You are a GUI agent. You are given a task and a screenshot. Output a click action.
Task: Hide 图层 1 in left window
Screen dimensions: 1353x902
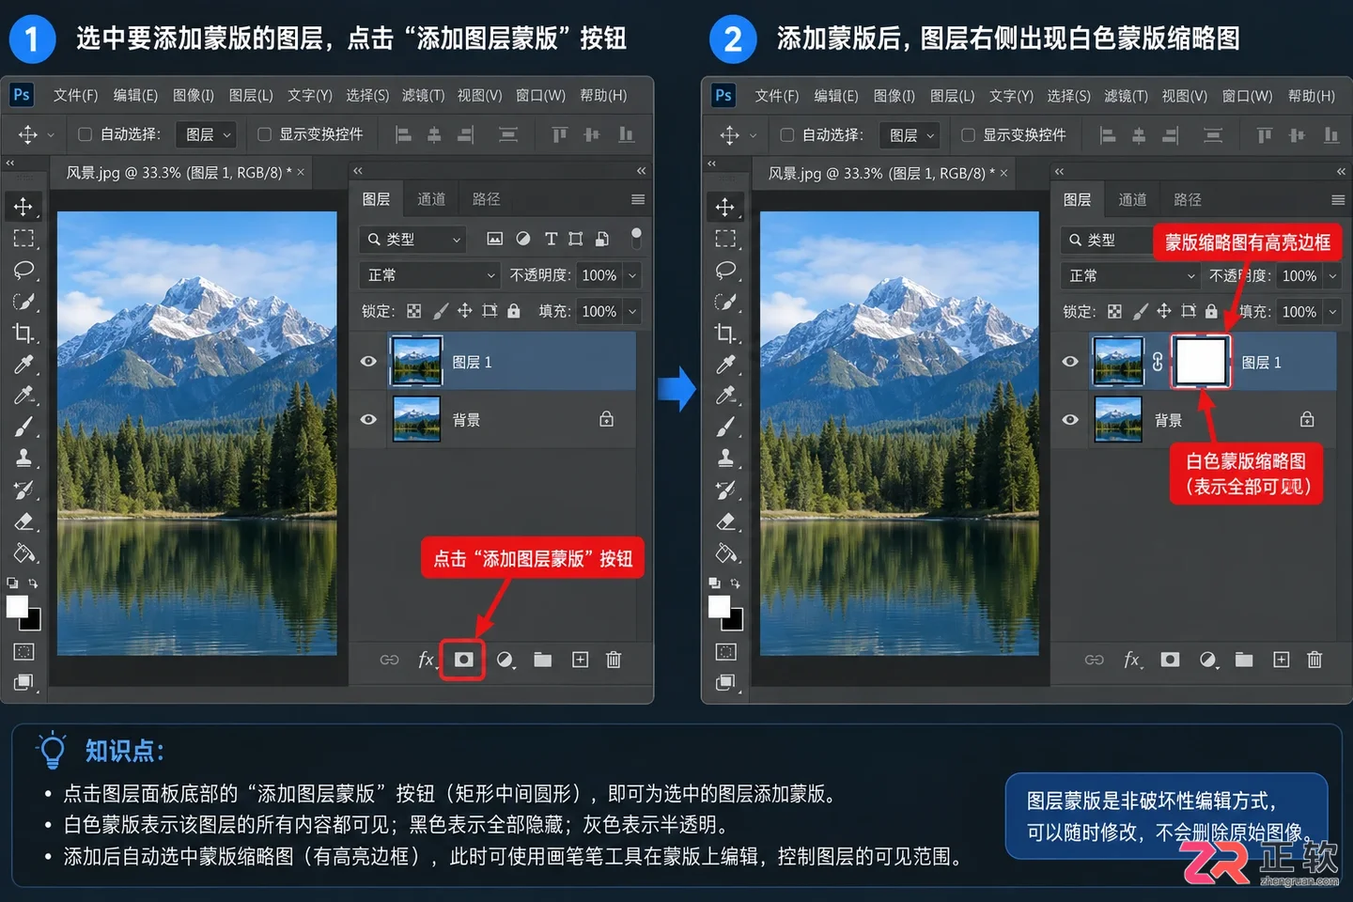coord(368,362)
